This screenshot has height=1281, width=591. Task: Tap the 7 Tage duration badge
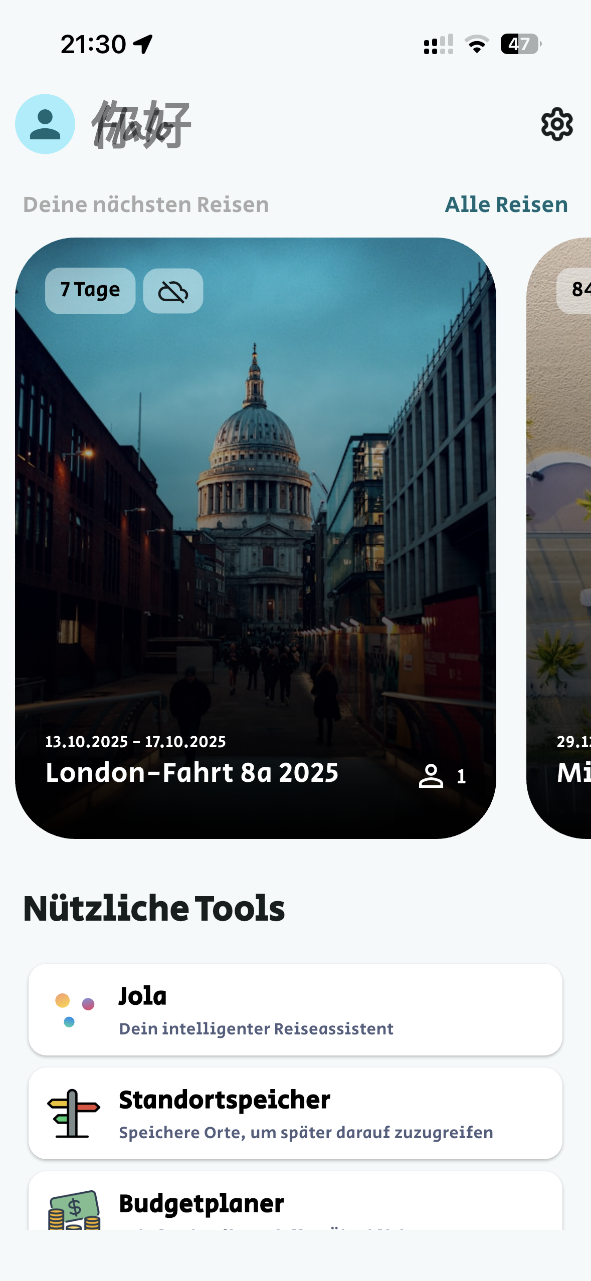click(90, 291)
